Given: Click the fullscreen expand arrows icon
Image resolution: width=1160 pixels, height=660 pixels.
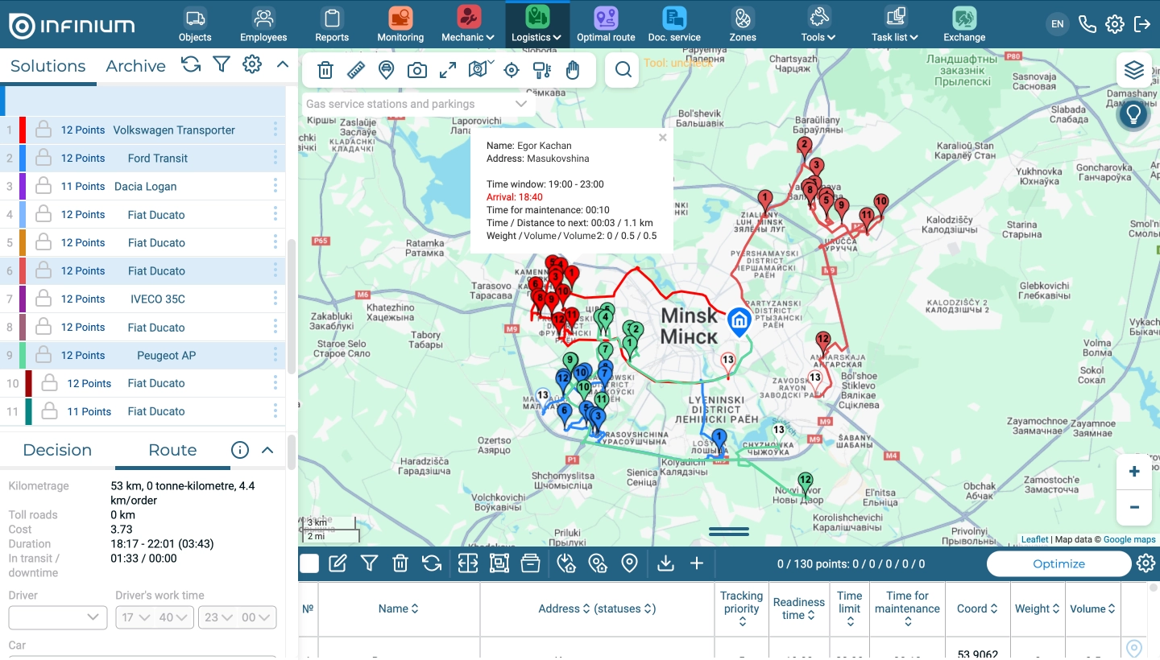Looking at the screenshot, I should click(x=448, y=70).
